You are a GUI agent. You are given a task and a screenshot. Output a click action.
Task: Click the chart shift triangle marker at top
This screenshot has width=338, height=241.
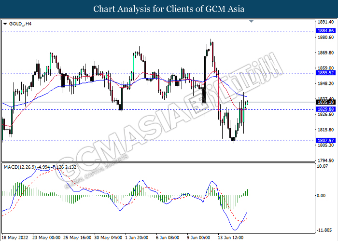(x=251, y=21)
